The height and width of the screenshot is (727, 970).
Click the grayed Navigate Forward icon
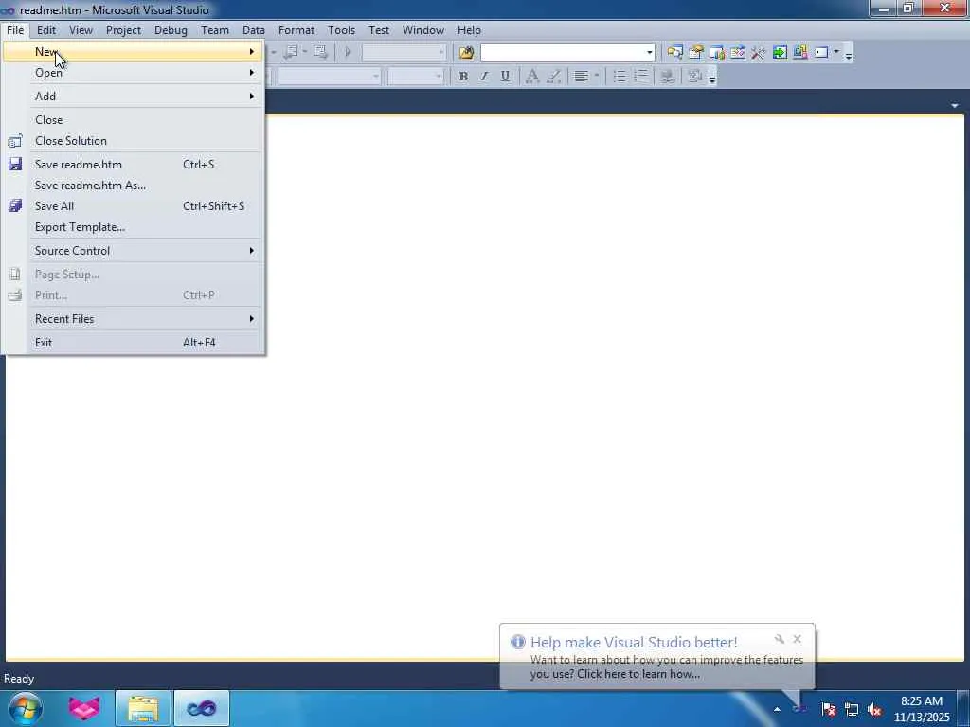click(x=320, y=53)
